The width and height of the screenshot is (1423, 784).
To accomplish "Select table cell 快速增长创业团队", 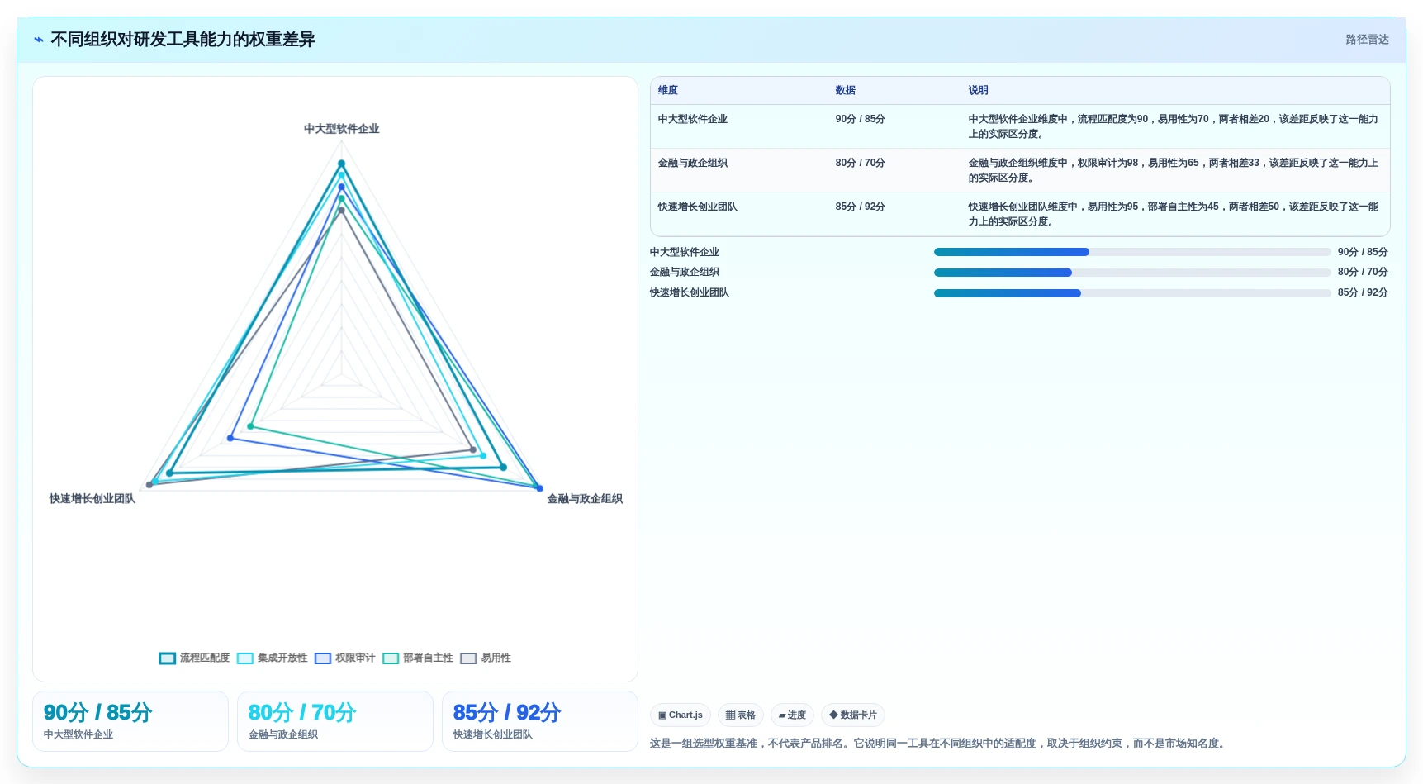I will [698, 207].
